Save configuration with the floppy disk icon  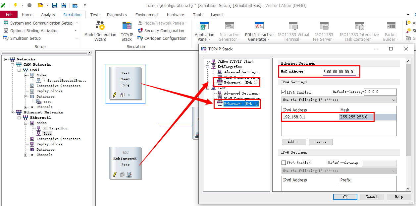click(55, 5)
